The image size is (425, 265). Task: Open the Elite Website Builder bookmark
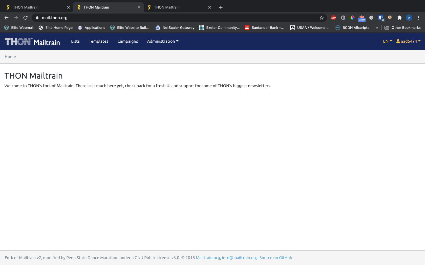pos(130,28)
